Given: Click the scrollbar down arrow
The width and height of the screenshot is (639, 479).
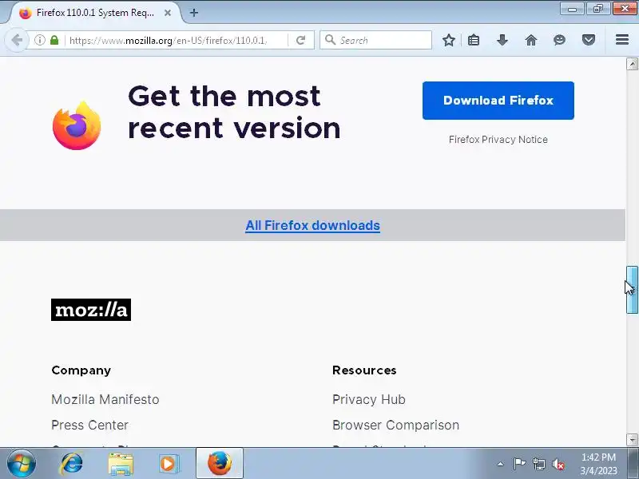Looking at the screenshot, I should 632,440.
